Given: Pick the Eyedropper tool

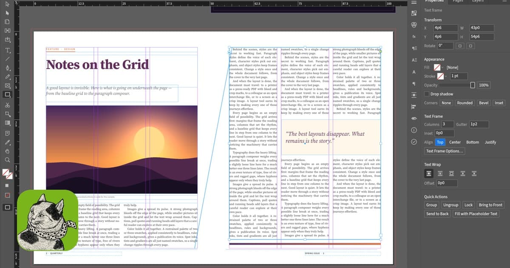Looking at the screenshot, I should point(8,142).
